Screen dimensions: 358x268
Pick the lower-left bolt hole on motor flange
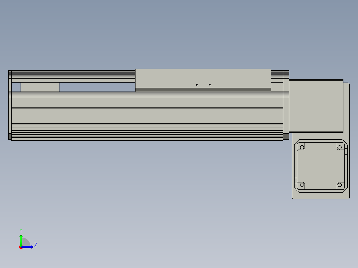(302, 185)
